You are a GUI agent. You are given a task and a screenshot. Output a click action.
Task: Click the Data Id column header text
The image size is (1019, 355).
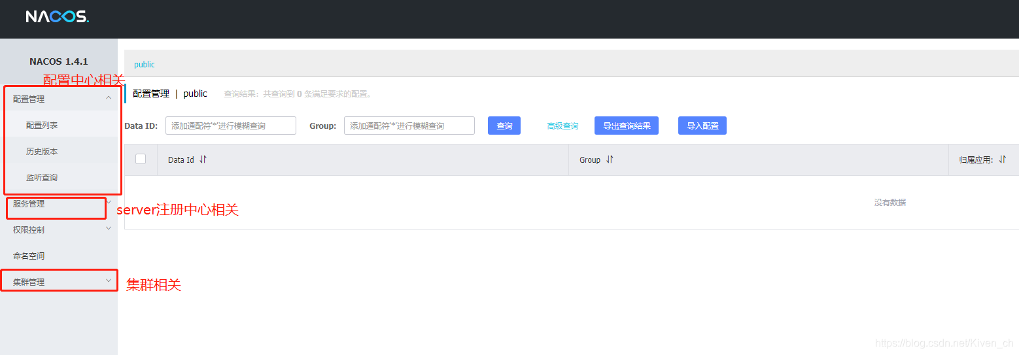(x=181, y=160)
